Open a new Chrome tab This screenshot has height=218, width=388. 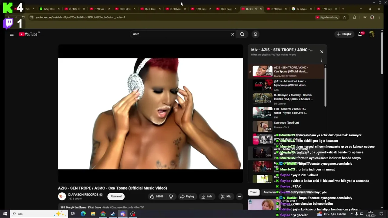tap(343, 9)
